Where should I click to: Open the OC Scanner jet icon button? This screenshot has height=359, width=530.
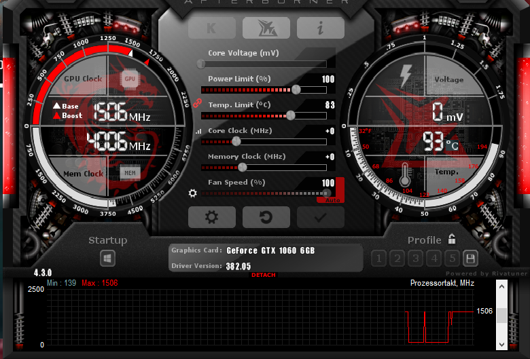(266, 28)
